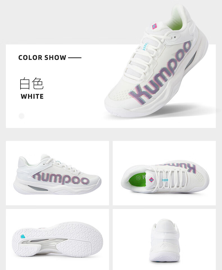
Task: Select the rear heel-view shoe image
Action: click(164, 239)
